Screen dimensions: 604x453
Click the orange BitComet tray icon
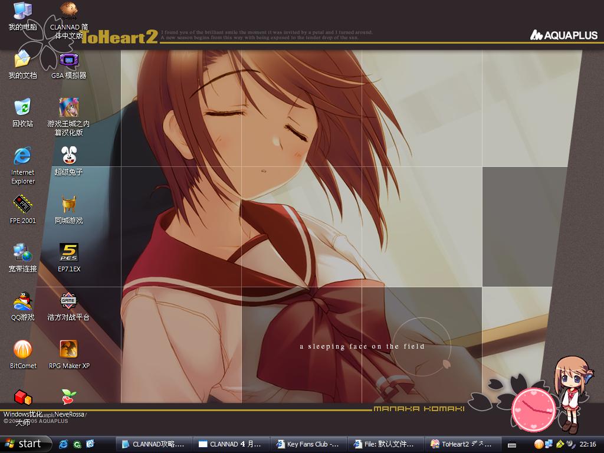click(539, 444)
